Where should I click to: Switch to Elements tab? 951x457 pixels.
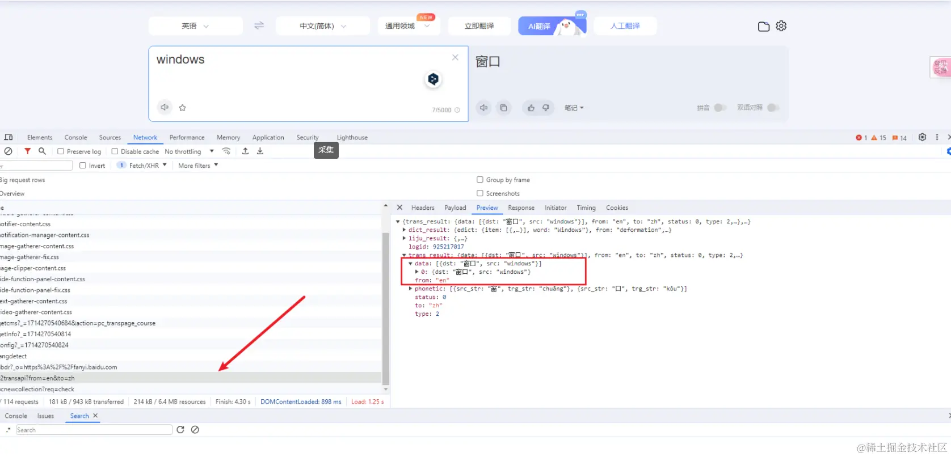(40, 137)
